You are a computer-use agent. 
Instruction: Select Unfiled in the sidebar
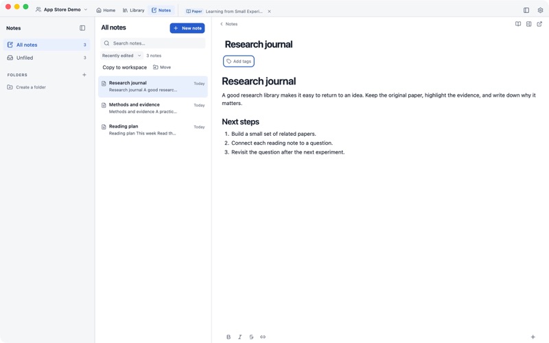coord(47,58)
